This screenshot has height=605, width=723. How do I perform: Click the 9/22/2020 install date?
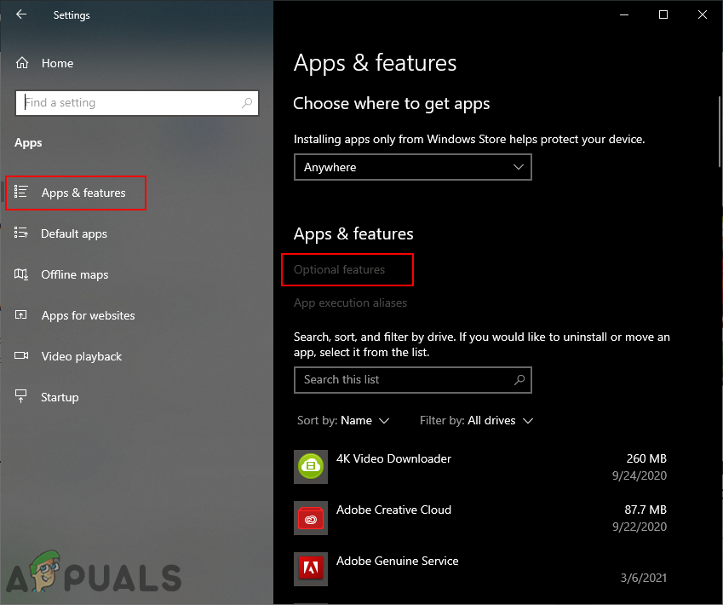[x=640, y=527]
